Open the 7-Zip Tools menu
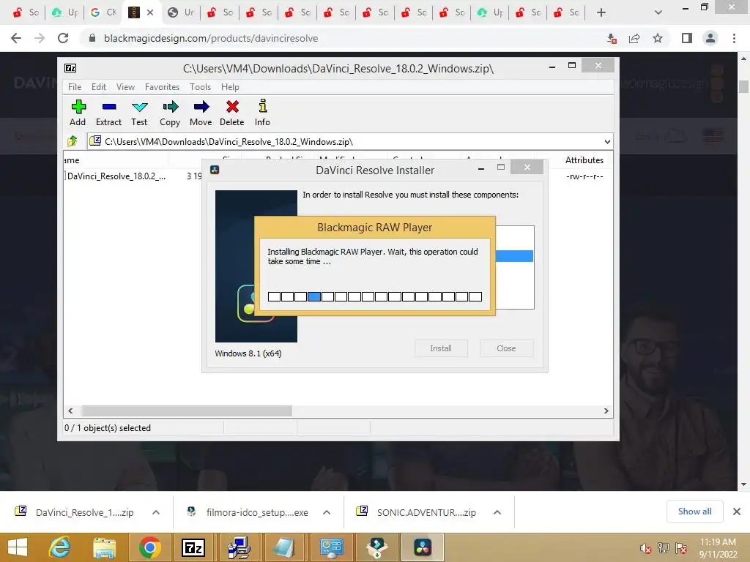The image size is (750, 562). point(200,87)
